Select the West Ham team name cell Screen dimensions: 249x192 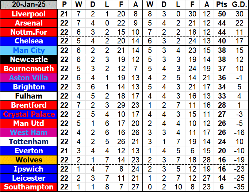[29, 133]
